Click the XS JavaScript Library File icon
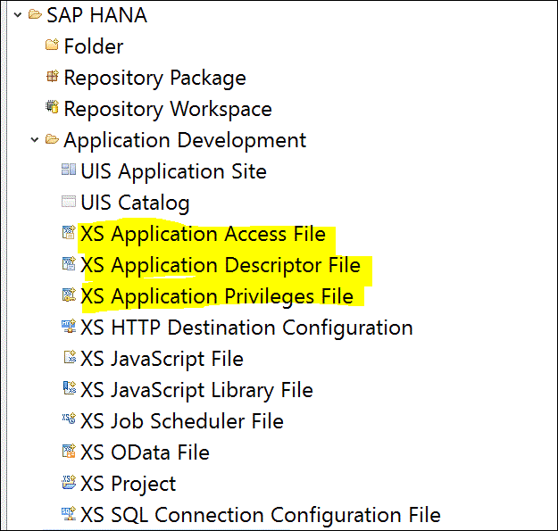Viewport: 558px width, 531px height. pos(70,388)
